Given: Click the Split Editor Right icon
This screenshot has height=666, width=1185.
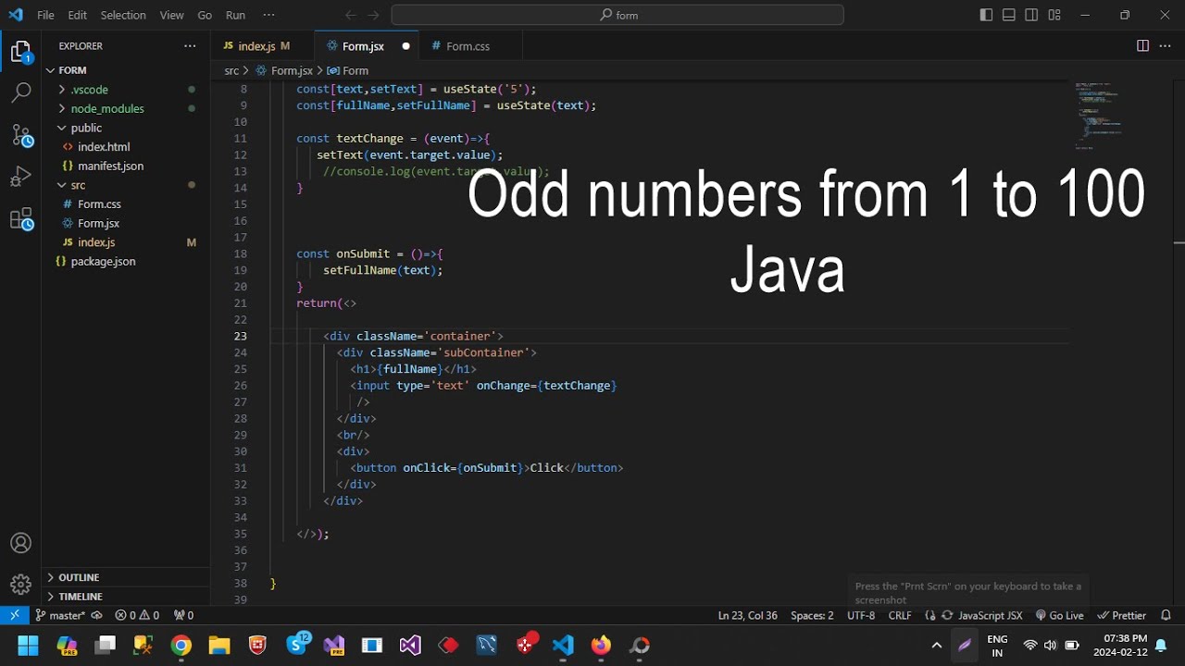Looking at the screenshot, I should [1142, 46].
